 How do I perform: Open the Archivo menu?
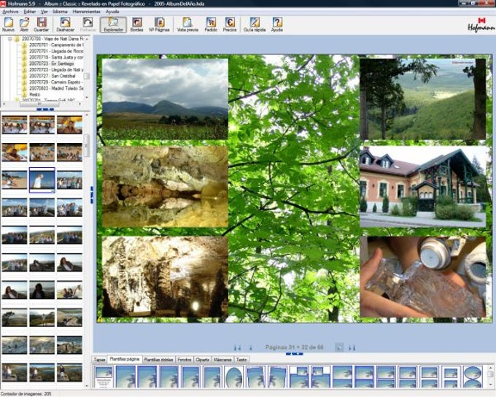[x=10, y=12]
